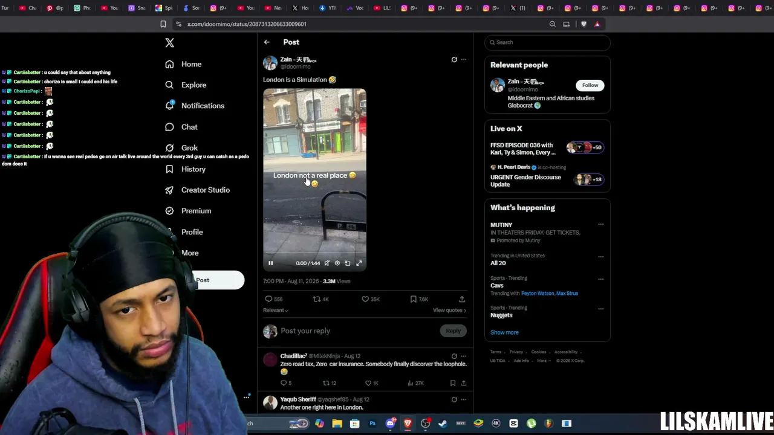Screen dimensions: 774x435
Task: Bookmark Chadillac's reply
Action: (x=453, y=383)
